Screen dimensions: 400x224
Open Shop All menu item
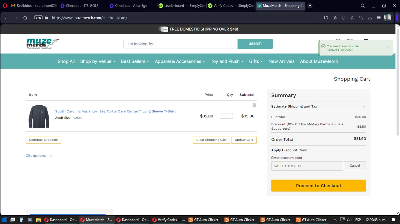(66, 61)
